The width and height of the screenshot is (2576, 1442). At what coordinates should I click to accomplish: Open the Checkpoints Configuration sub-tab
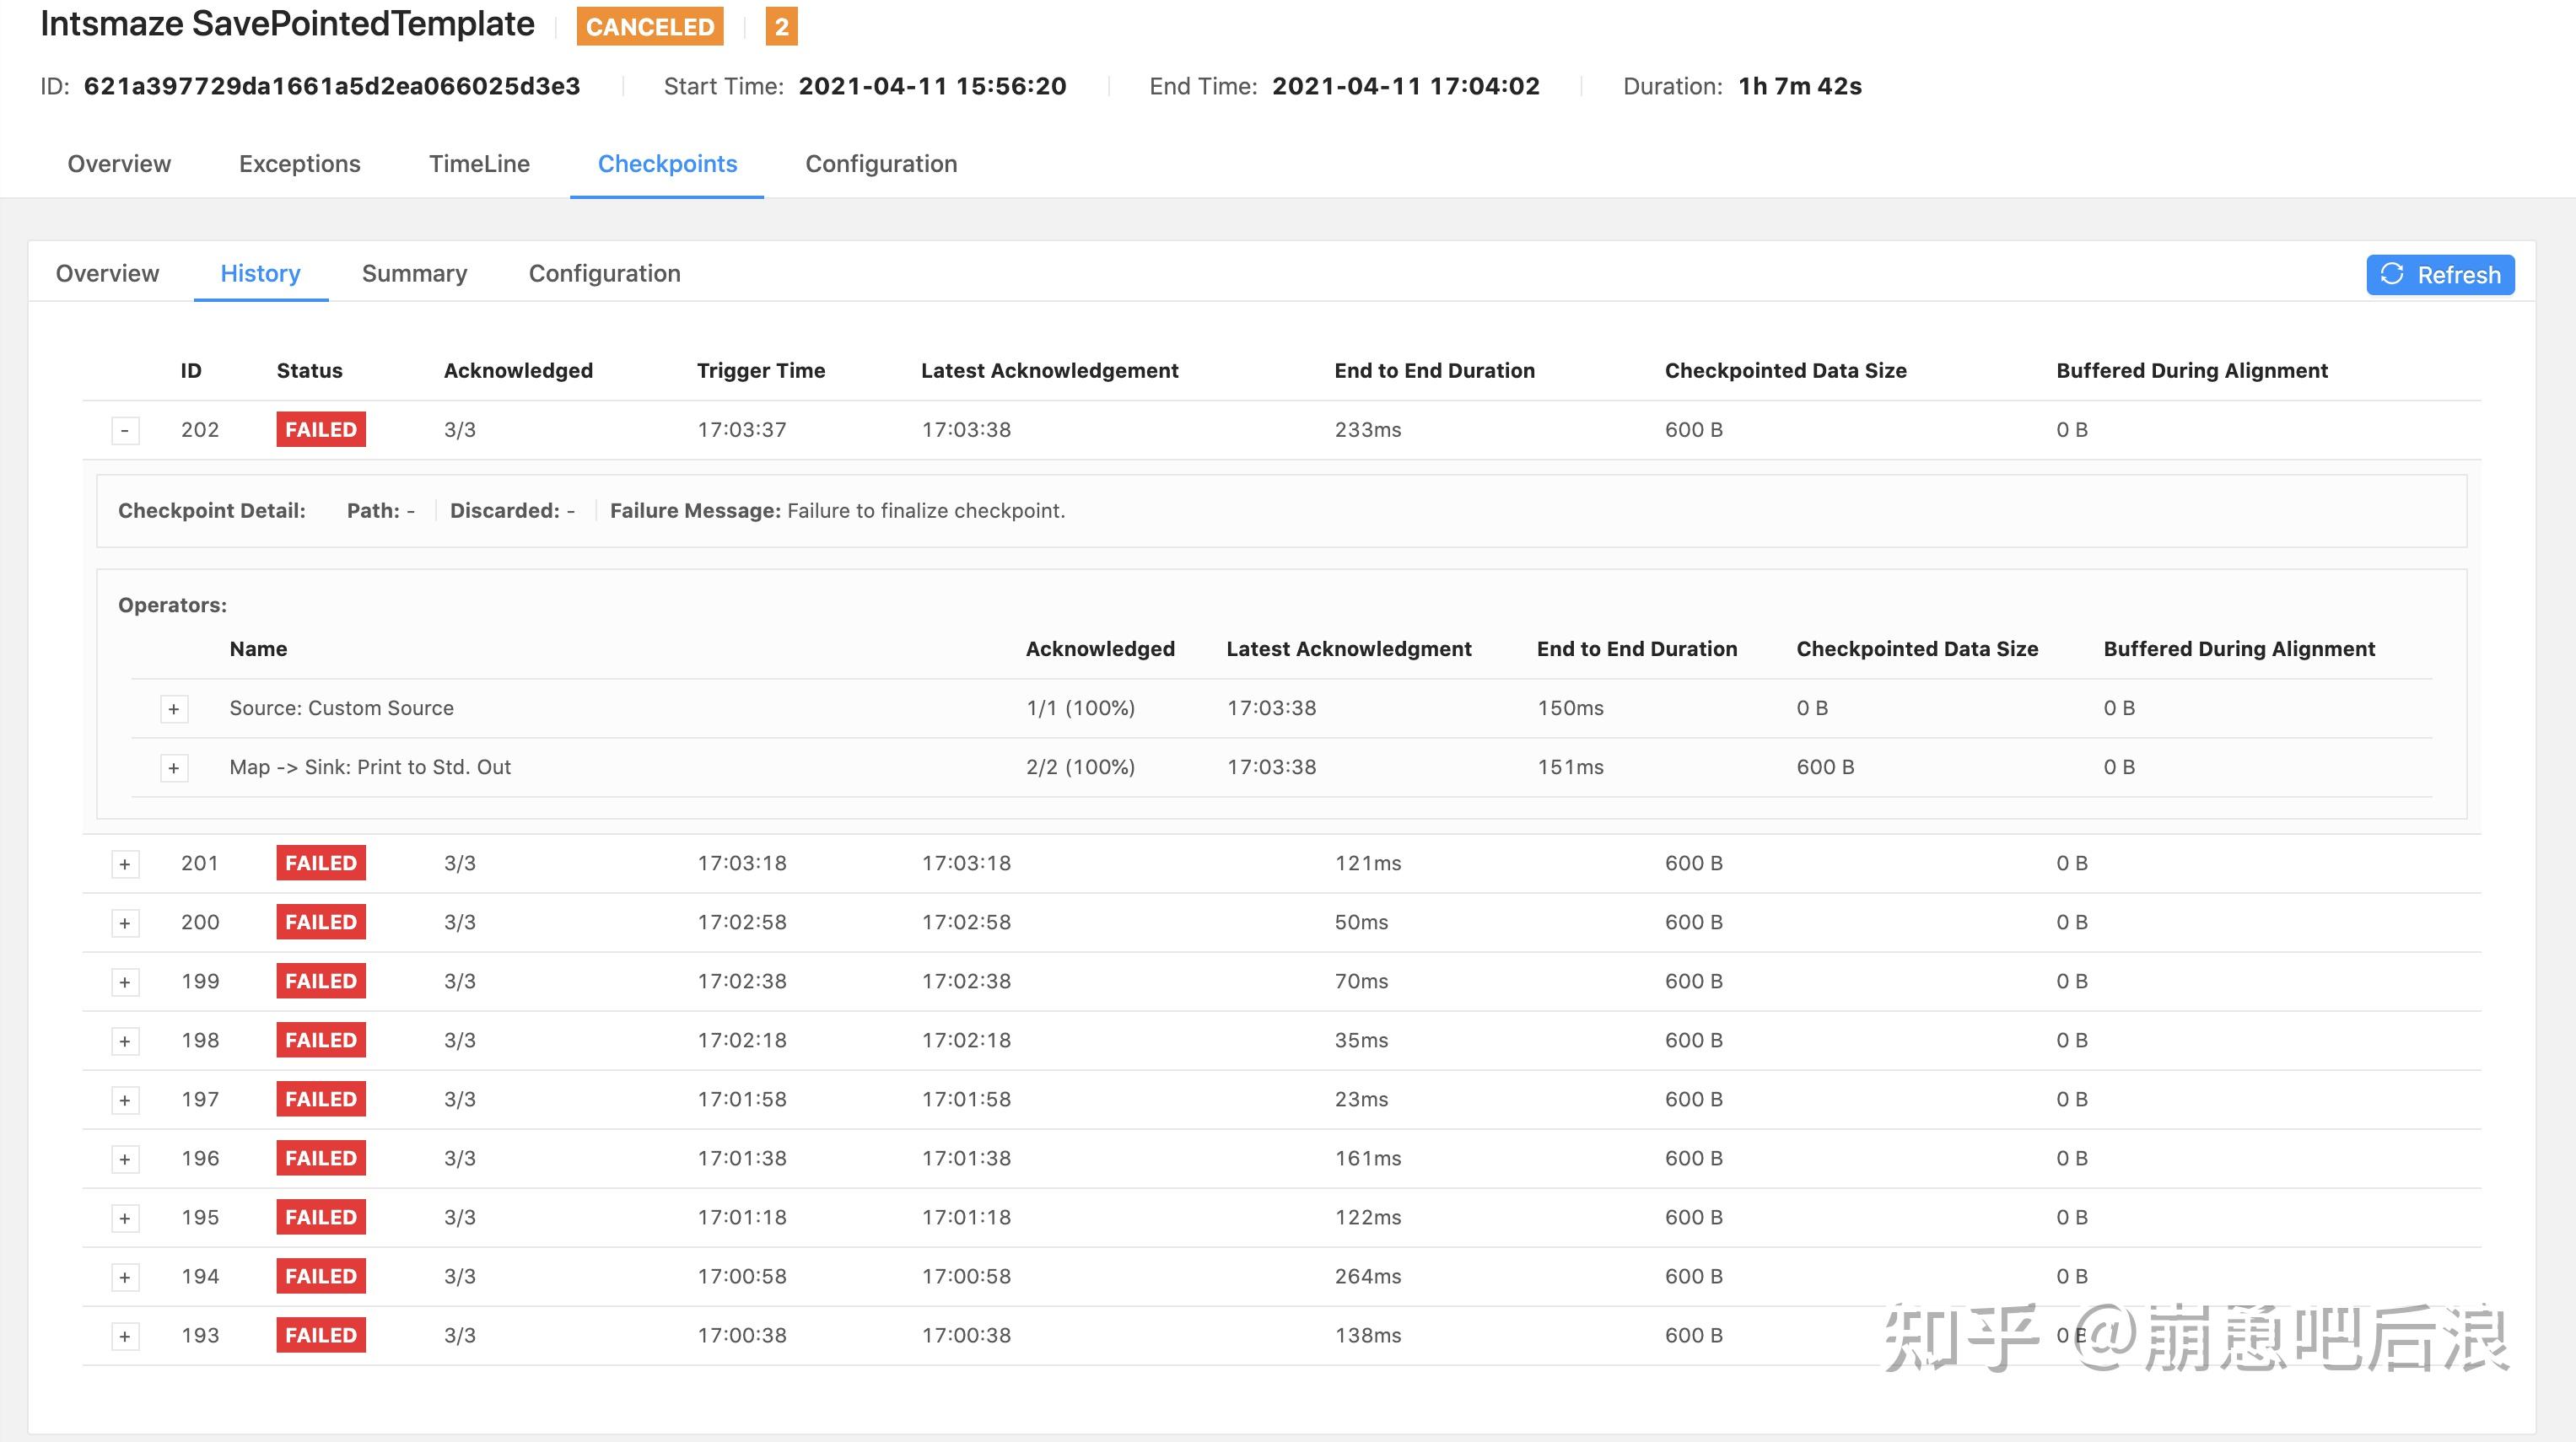tap(604, 273)
